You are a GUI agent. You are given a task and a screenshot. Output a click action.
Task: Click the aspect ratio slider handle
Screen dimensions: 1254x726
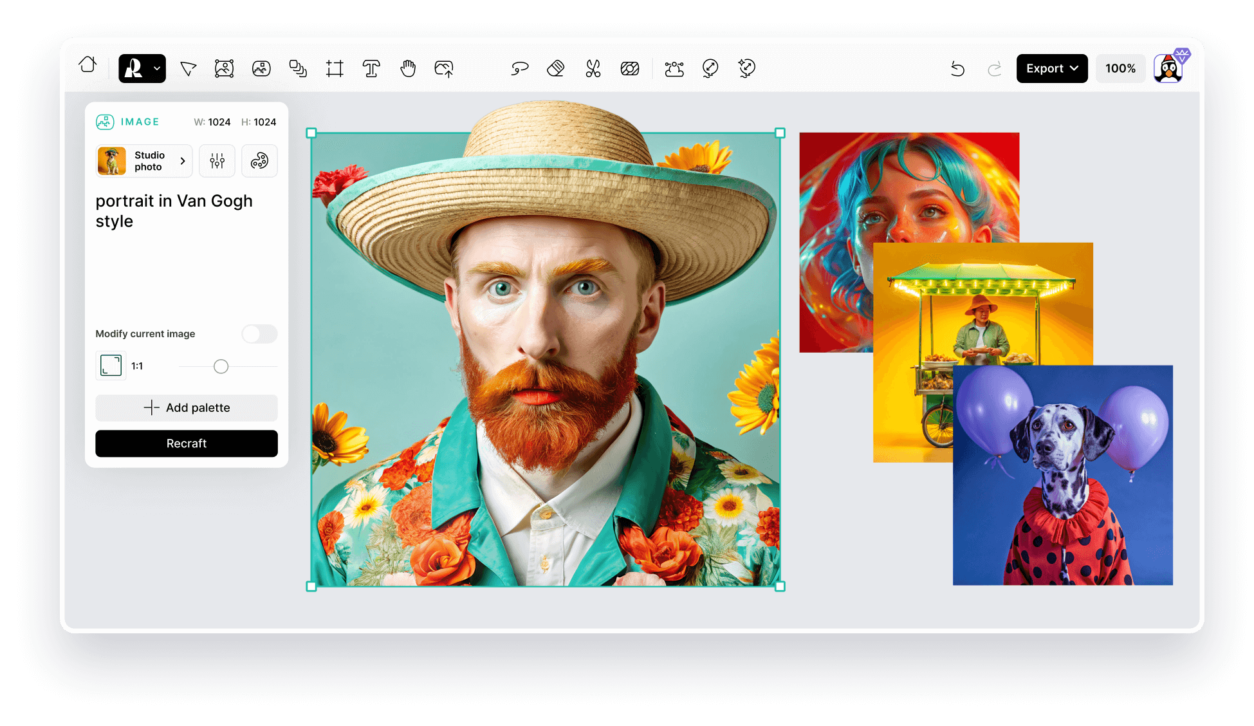tap(221, 366)
